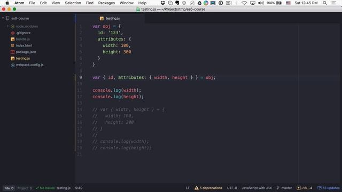The image size is (342, 192).
Task: Open the Find menu
Action: click(89, 3)
